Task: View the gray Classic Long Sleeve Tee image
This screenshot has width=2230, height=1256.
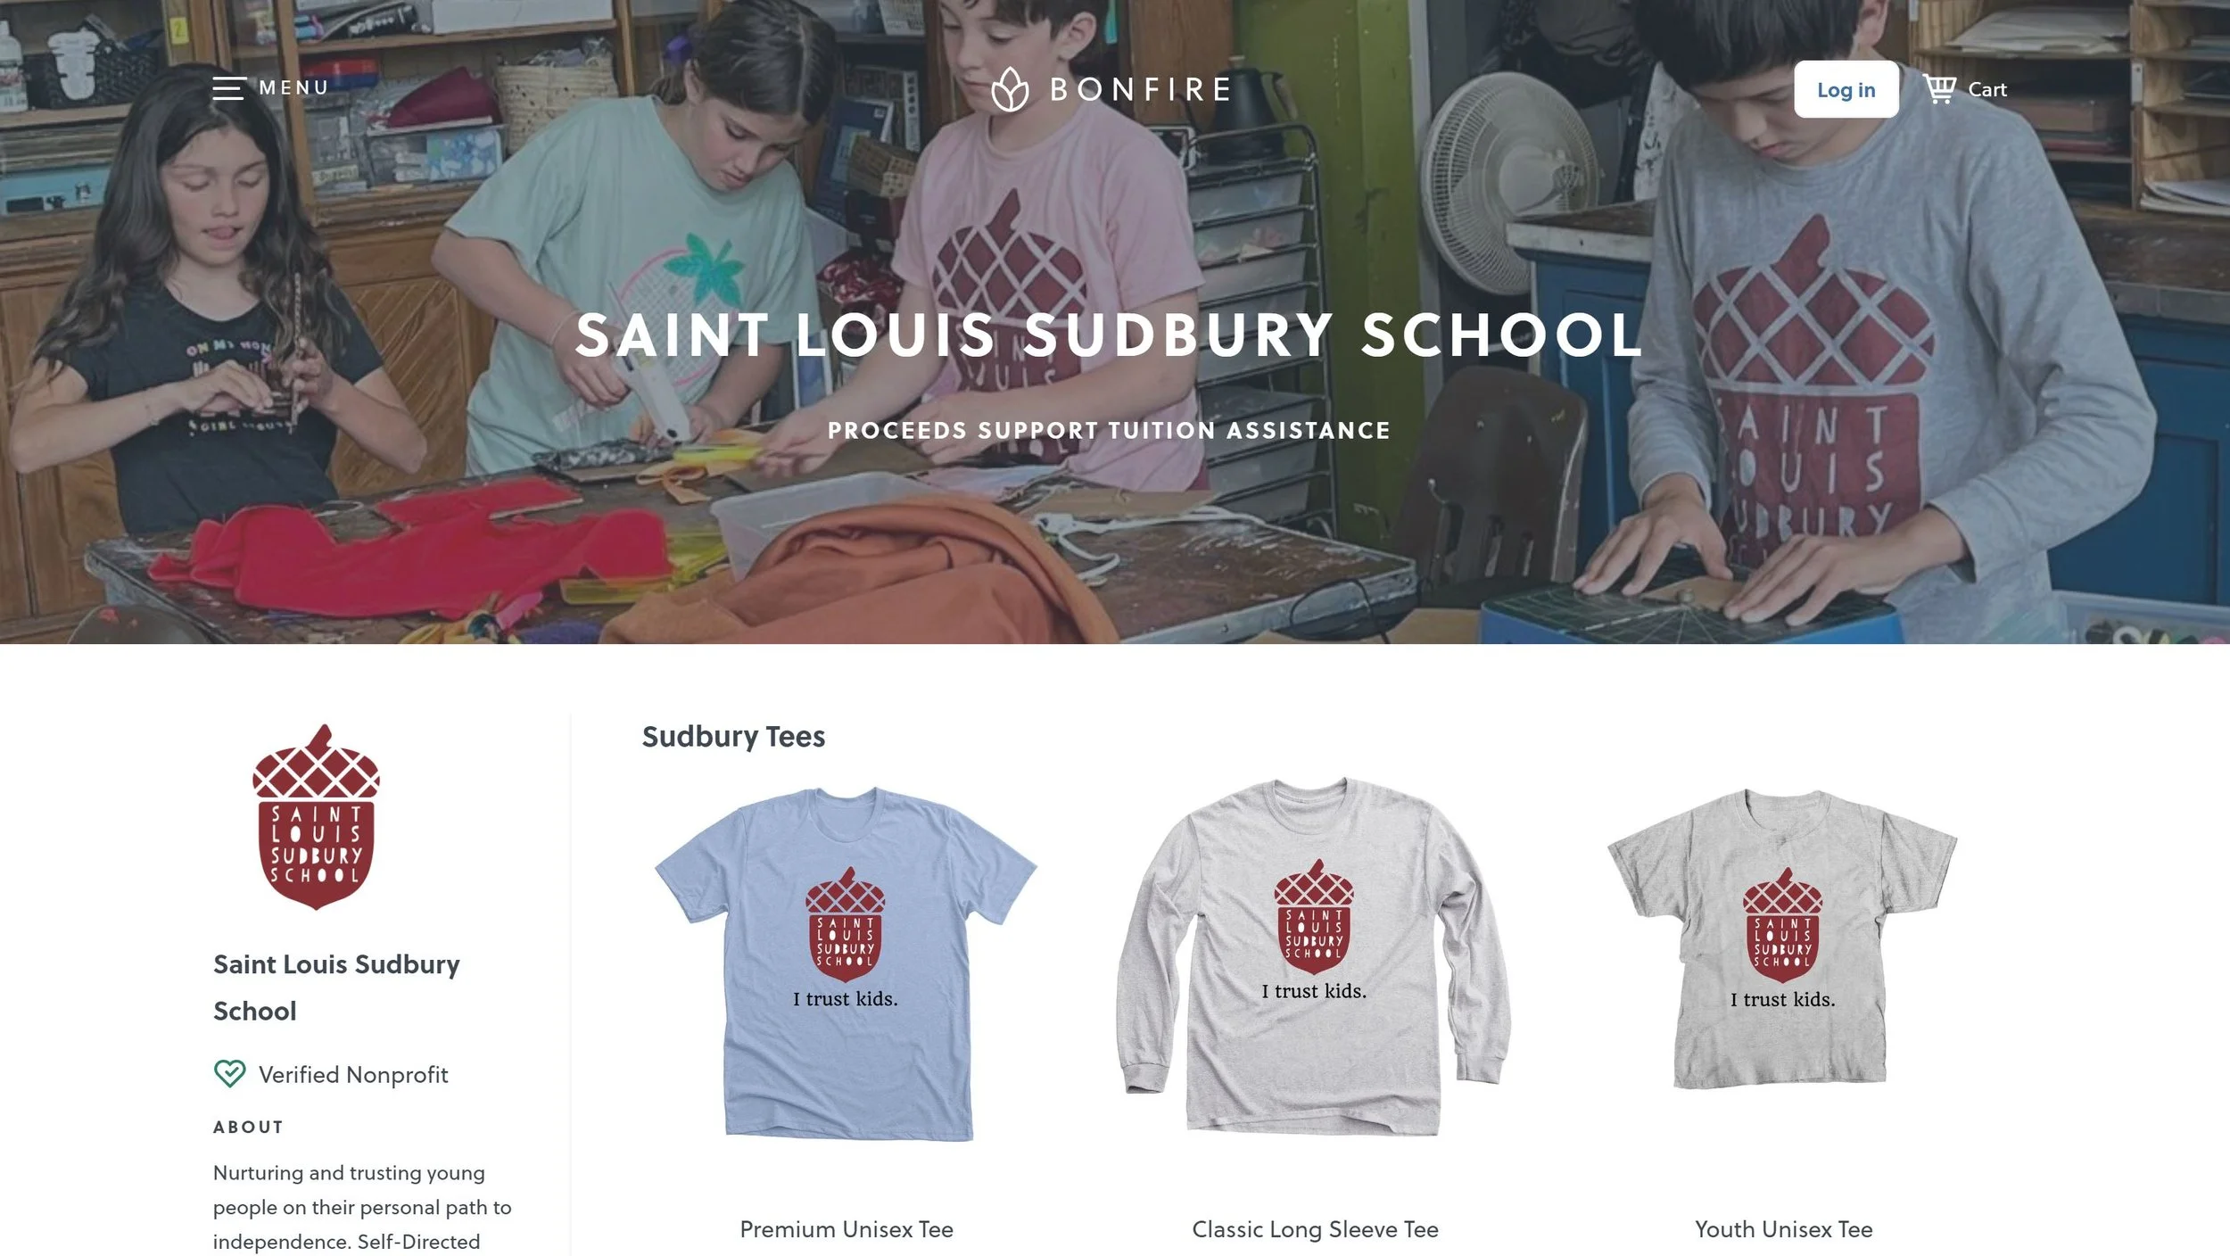Action: click(1314, 956)
